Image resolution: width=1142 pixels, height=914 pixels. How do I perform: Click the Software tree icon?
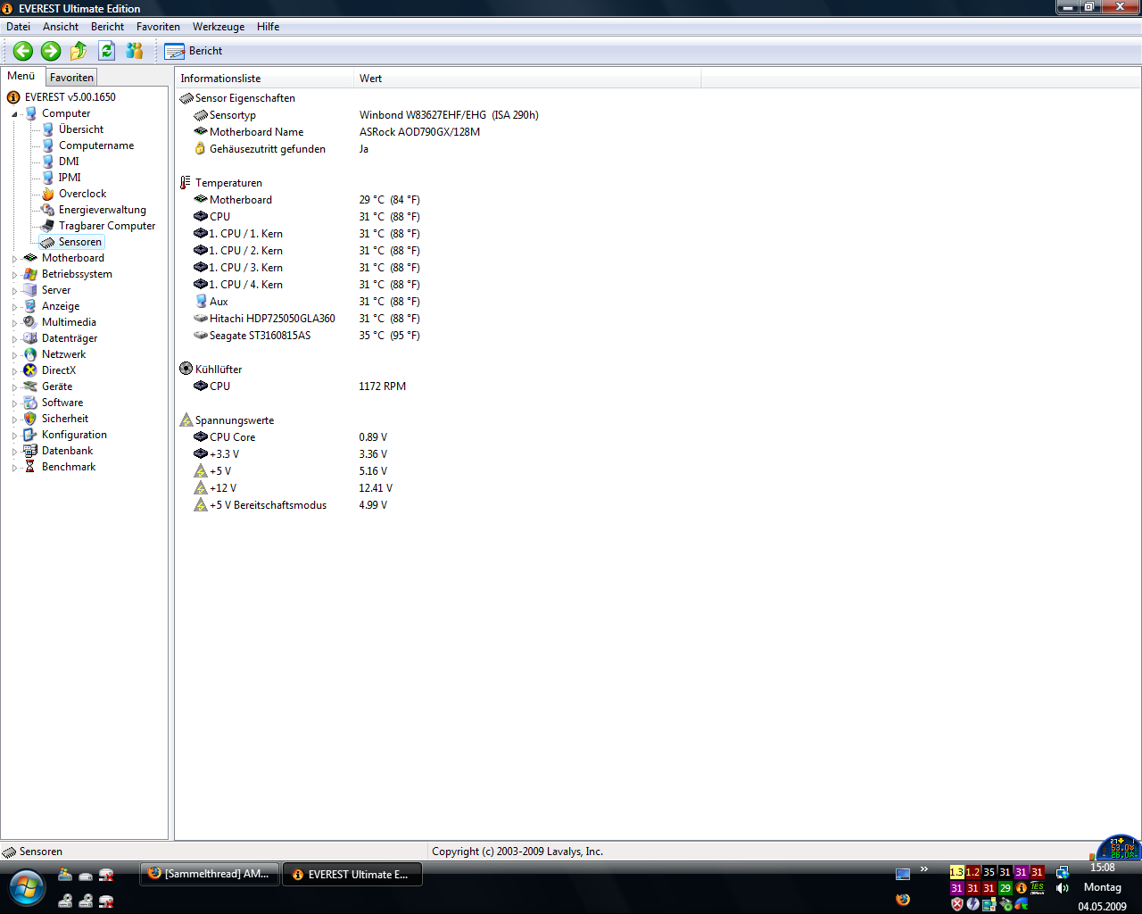click(x=30, y=403)
